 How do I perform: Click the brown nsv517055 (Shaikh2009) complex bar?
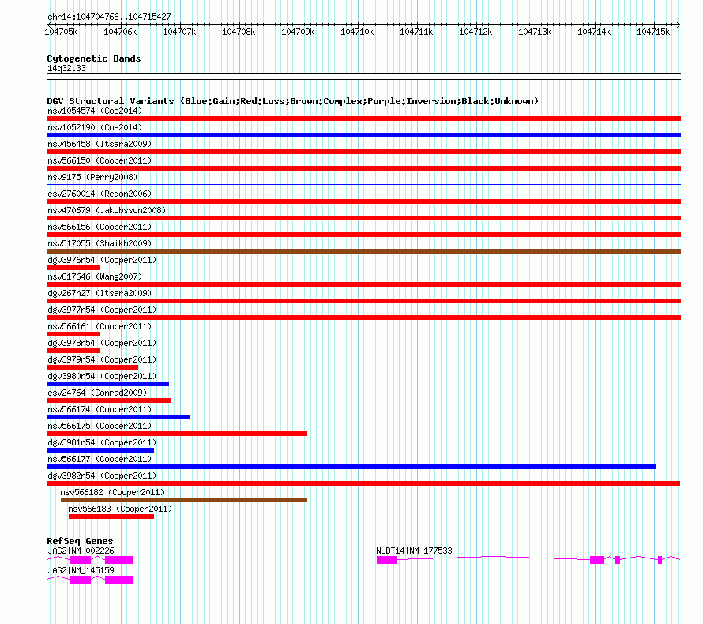pos(363,251)
